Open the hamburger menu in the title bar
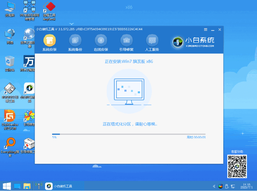257x191 pixels. click(x=205, y=29)
